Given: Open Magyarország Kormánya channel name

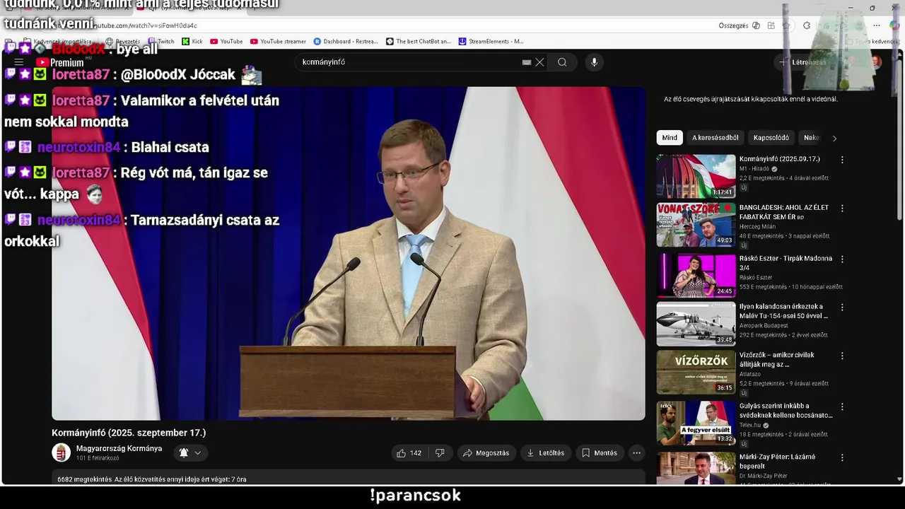Looking at the screenshot, I should pos(119,448).
